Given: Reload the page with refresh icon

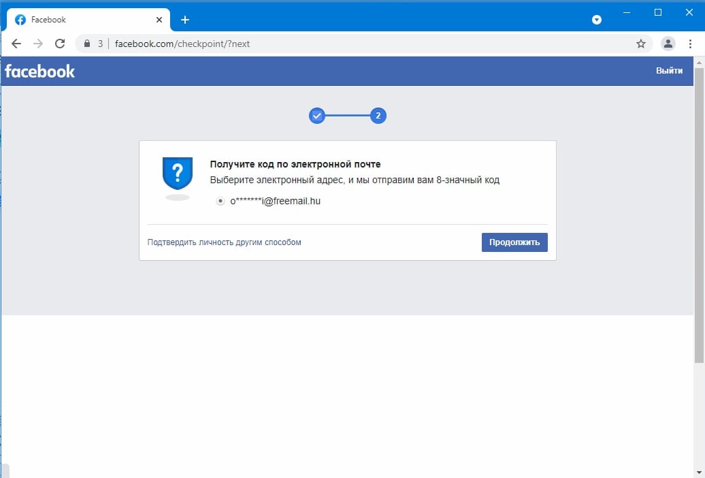Looking at the screenshot, I should [x=60, y=44].
